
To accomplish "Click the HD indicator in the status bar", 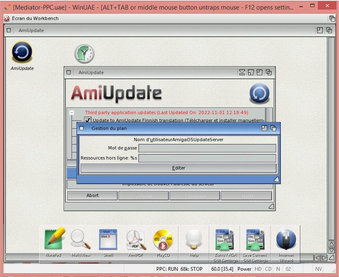I will [258, 269].
